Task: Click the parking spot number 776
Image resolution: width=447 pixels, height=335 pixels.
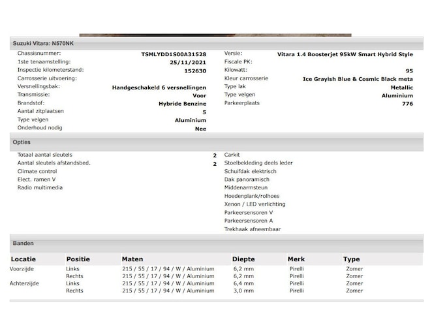Action: pyautogui.click(x=407, y=104)
